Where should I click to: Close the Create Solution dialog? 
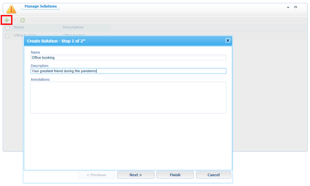pyautogui.click(x=228, y=40)
